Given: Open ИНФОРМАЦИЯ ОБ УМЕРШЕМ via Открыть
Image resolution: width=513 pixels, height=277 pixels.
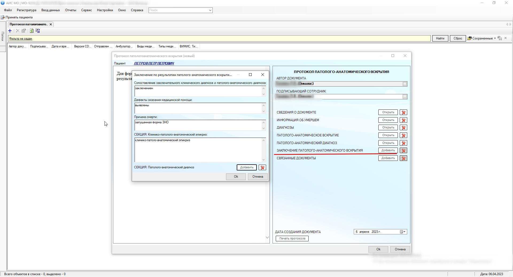Looking at the screenshot, I should pyautogui.click(x=388, y=120).
